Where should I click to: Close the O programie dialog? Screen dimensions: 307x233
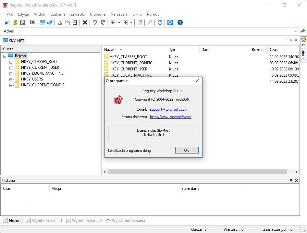coord(197,81)
